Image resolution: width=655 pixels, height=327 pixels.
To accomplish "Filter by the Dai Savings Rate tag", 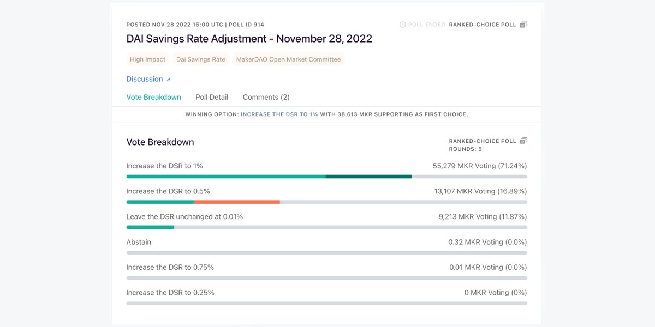I will pyautogui.click(x=200, y=59).
